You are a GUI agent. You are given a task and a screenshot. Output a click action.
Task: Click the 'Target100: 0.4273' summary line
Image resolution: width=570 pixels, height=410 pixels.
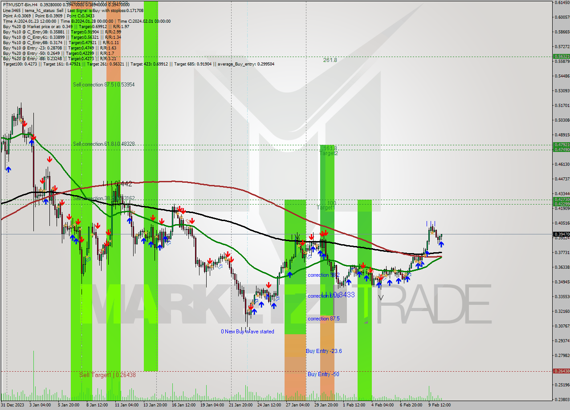(138, 64)
